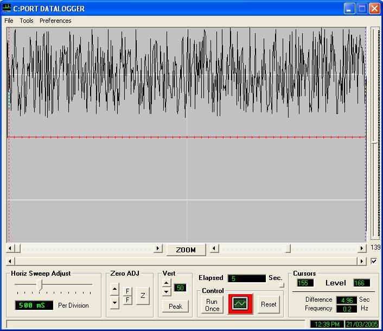The height and width of the screenshot is (331, 383).
Task: Click the Horiz Sweep Adjust slider handle
Action: click(x=40, y=284)
